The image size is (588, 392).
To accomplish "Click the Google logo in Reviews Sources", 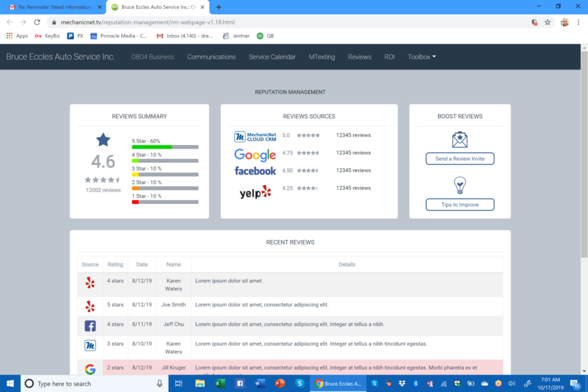I will 255,154.
